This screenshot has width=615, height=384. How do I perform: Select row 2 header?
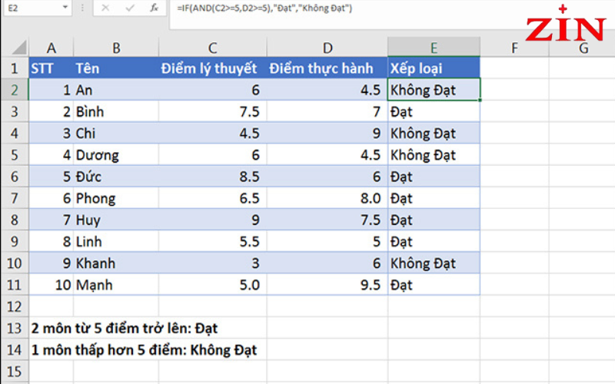point(15,90)
